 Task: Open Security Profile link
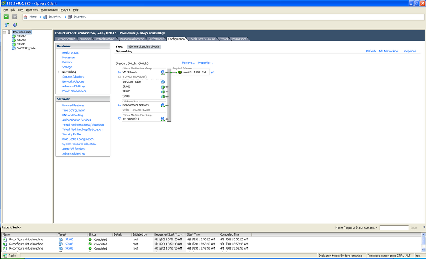[71, 134]
